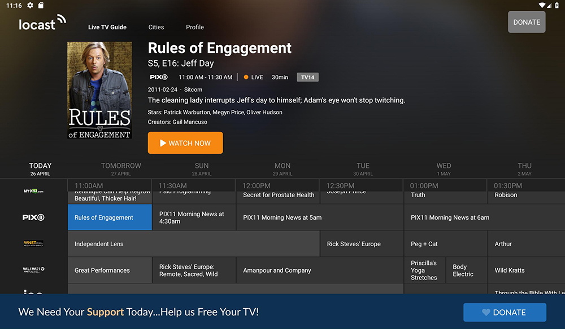Click the Creators: Gail Mancuso line

(177, 122)
